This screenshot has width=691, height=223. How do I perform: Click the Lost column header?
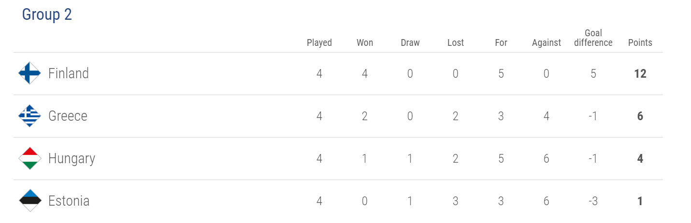click(456, 42)
